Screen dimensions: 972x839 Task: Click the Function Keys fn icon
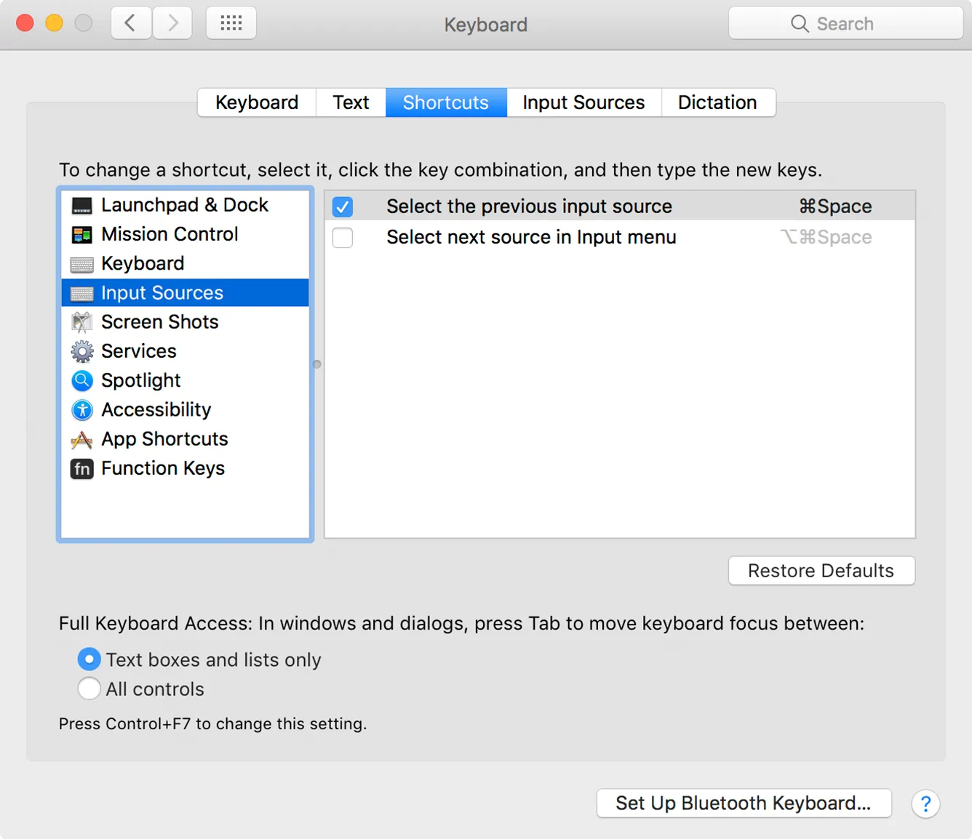(x=81, y=469)
